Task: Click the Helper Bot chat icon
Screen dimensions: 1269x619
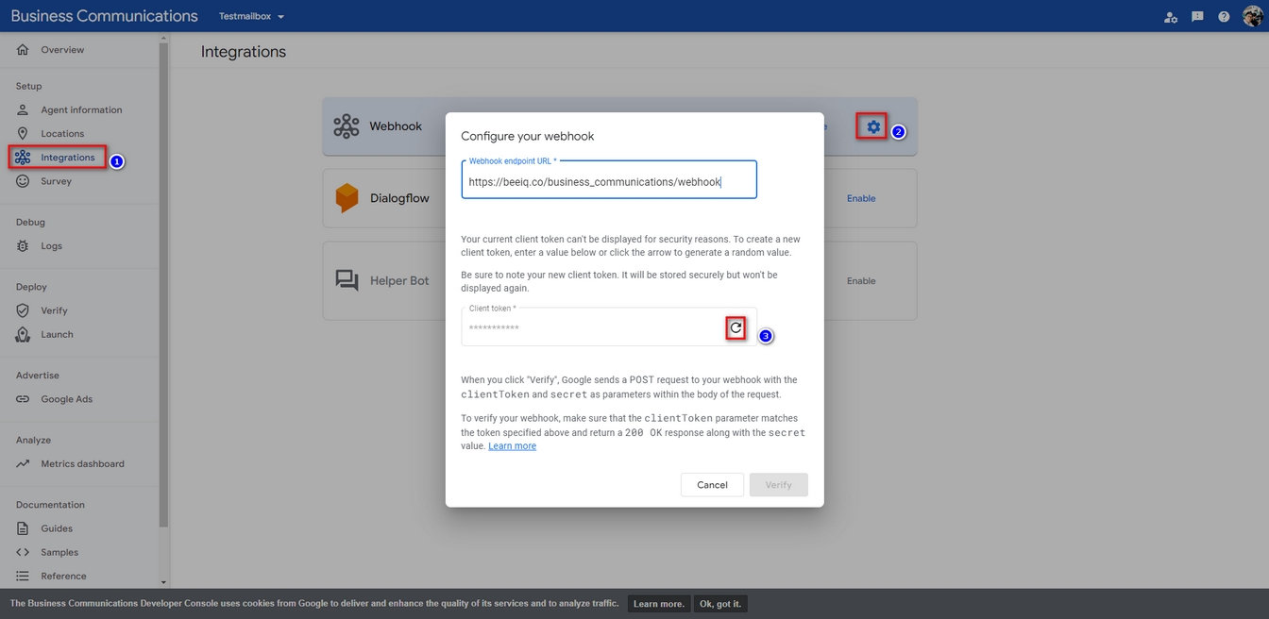Action: click(347, 280)
